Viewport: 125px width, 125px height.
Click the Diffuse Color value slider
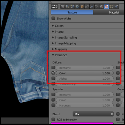[x=85, y=73]
